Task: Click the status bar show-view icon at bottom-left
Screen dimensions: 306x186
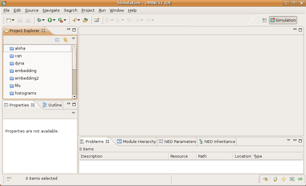Action: pyautogui.click(x=9, y=179)
